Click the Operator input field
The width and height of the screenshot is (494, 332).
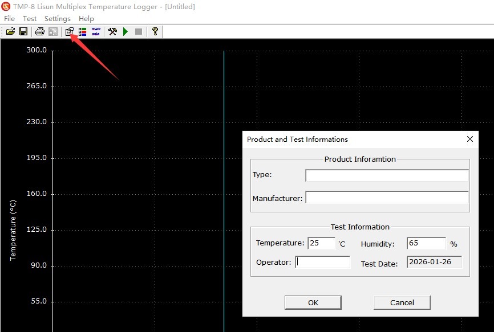pos(322,262)
